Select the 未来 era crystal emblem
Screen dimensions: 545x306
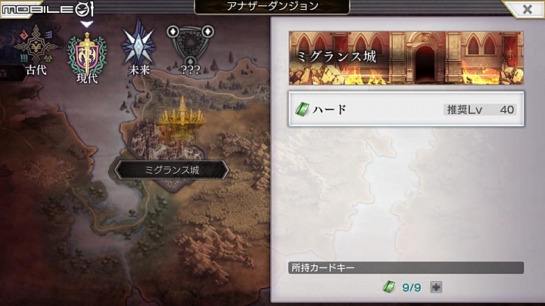(x=139, y=47)
